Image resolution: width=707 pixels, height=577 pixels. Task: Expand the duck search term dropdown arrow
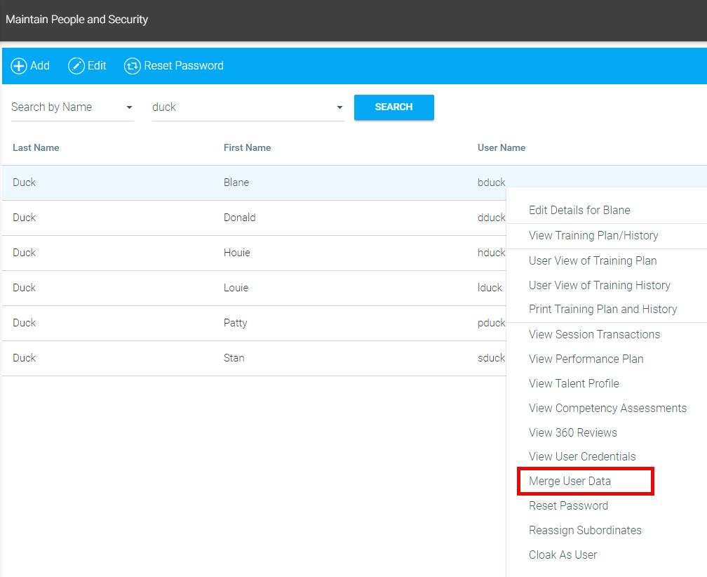pyautogui.click(x=339, y=107)
